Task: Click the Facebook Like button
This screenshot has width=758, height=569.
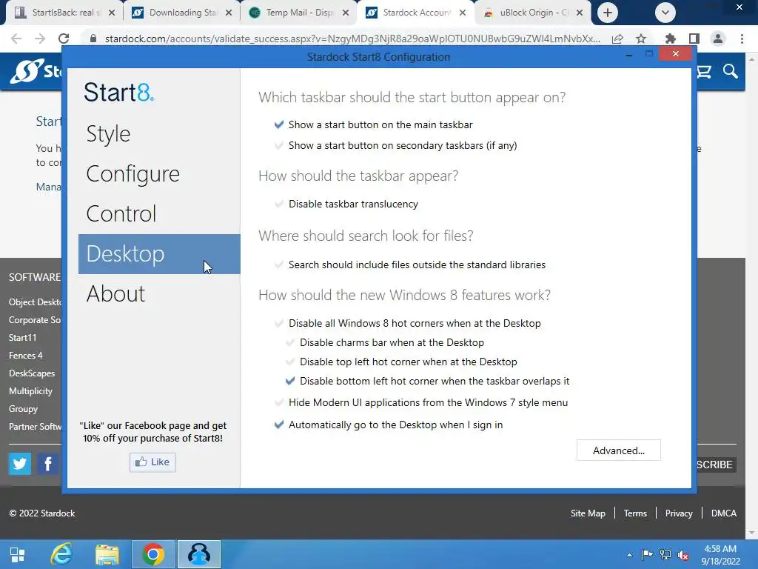Action: pyautogui.click(x=152, y=462)
